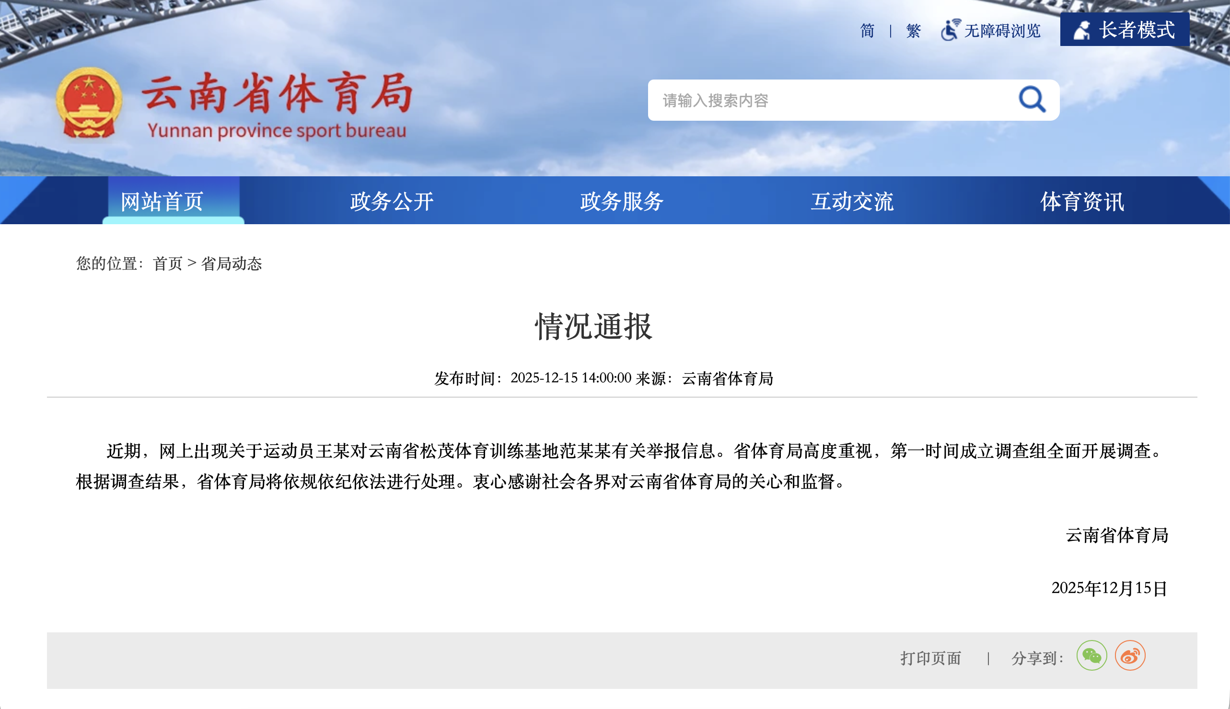Click the national emblem logo
Image resolution: width=1230 pixels, height=709 pixels.
click(89, 103)
